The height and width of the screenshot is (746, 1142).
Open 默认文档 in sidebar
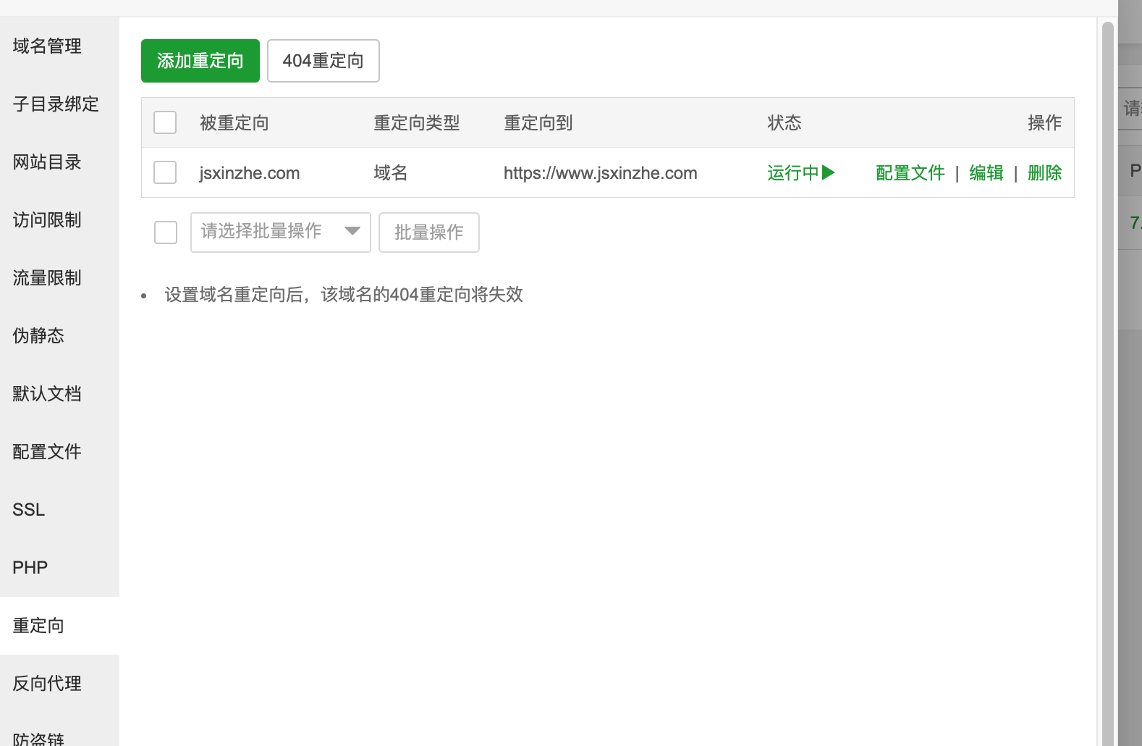point(59,394)
